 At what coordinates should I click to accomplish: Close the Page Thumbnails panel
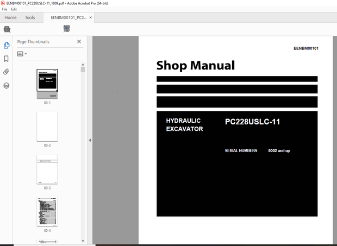tap(79, 41)
